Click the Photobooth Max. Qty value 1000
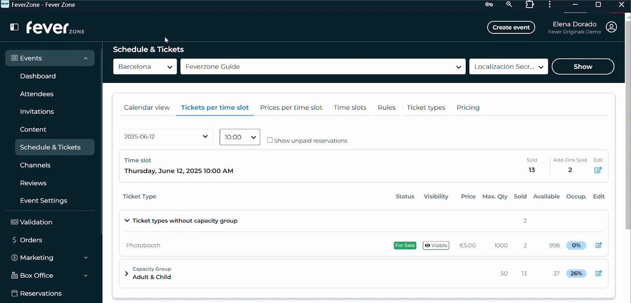631x303 pixels. tap(501, 245)
